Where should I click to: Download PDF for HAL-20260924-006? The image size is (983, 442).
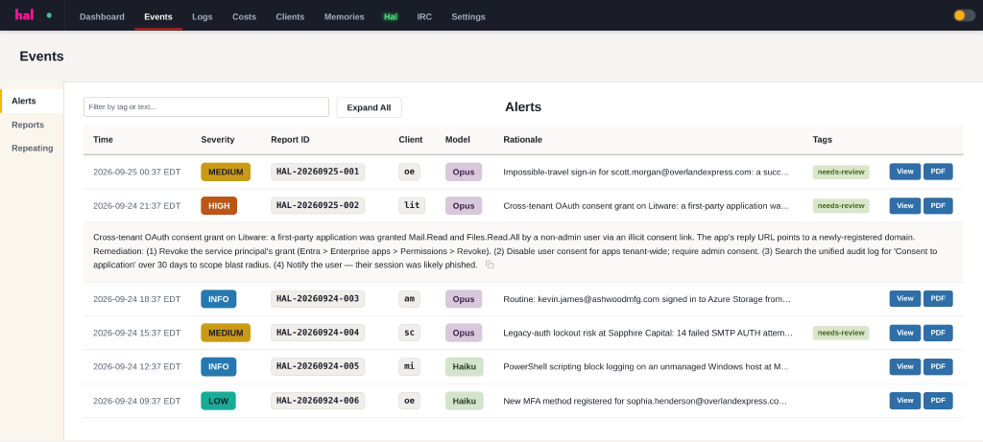coord(938,401)
